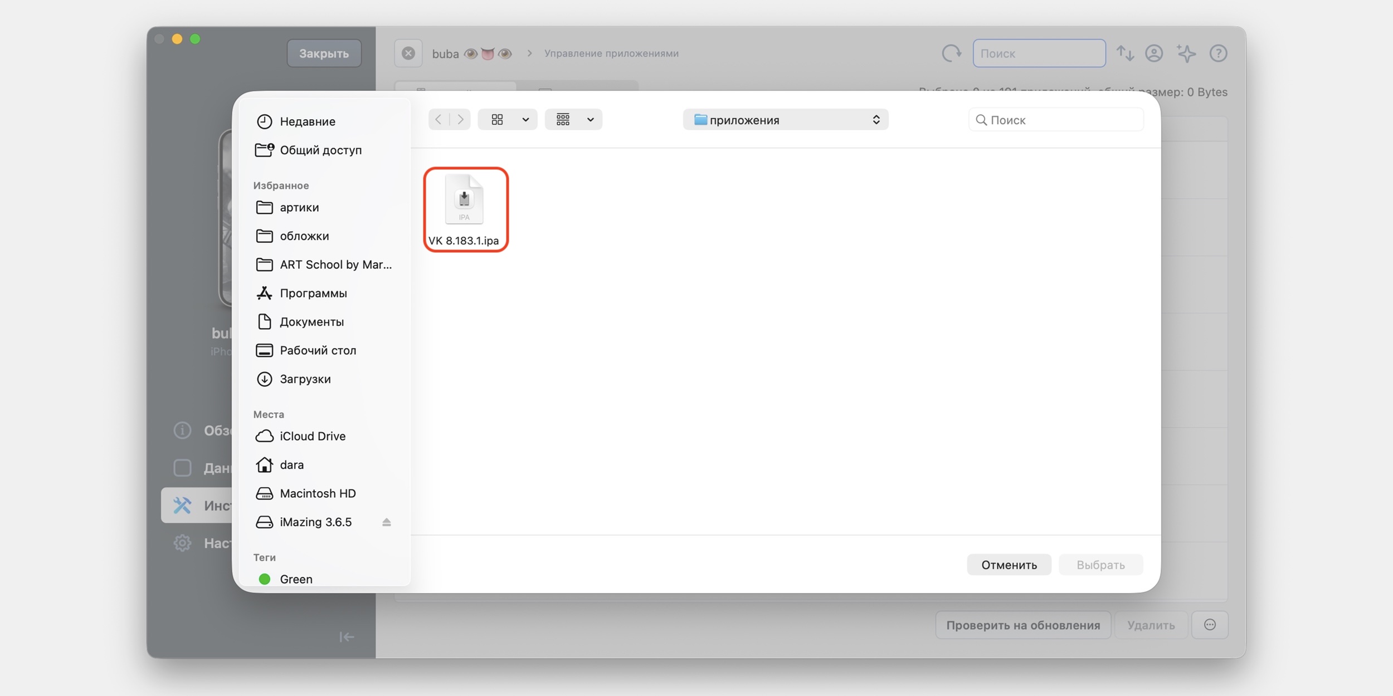
Task: Open iMazing settings gear in sidebar
Action: click(182, 543)
